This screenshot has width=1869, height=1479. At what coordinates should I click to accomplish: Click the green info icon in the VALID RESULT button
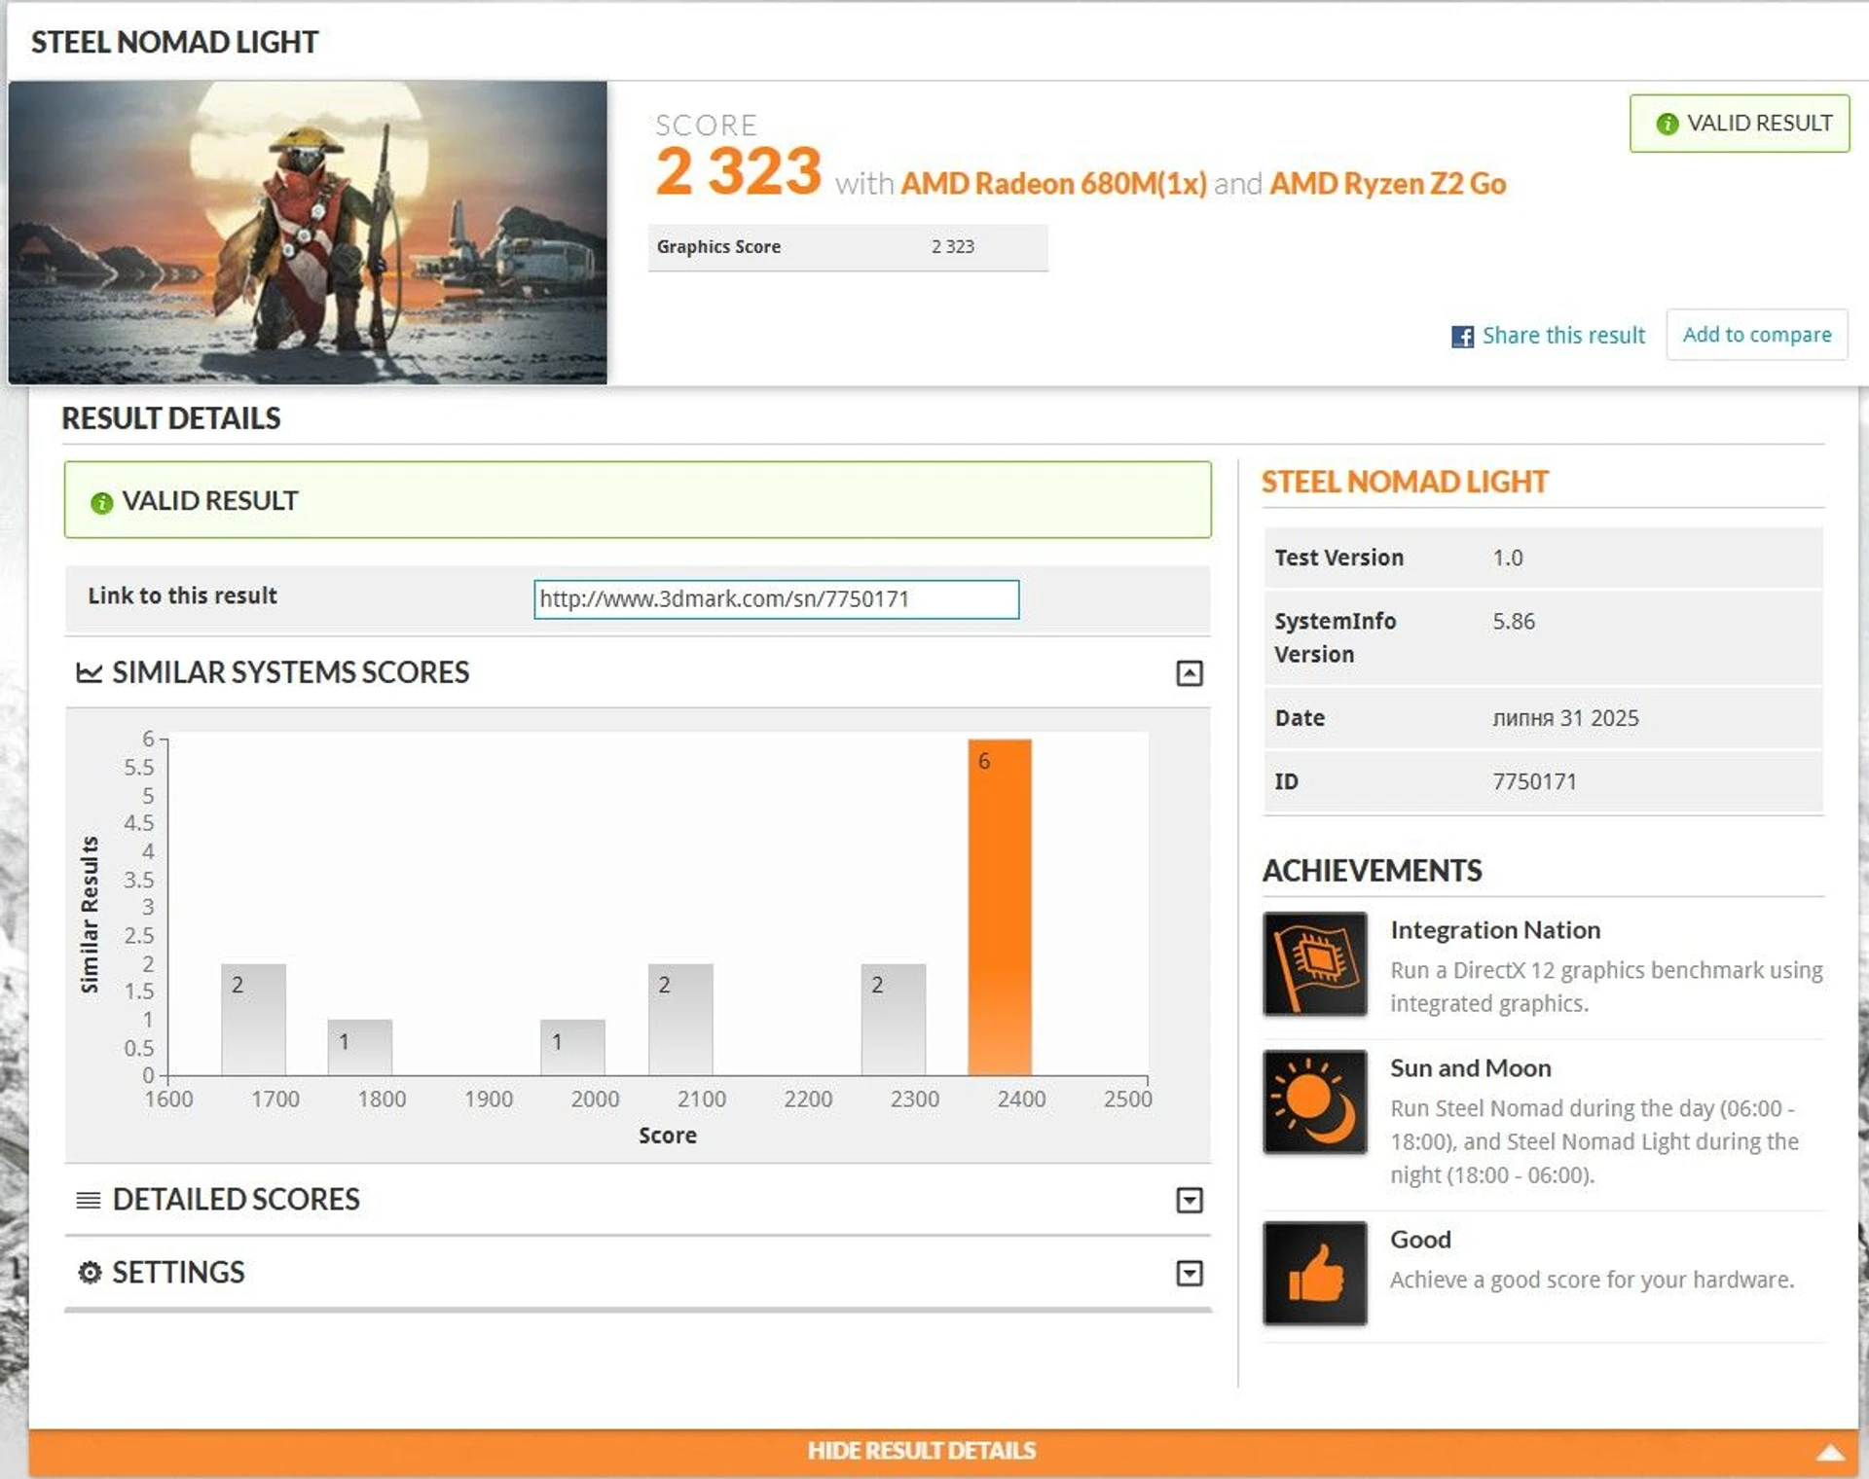coord(1667,124)
